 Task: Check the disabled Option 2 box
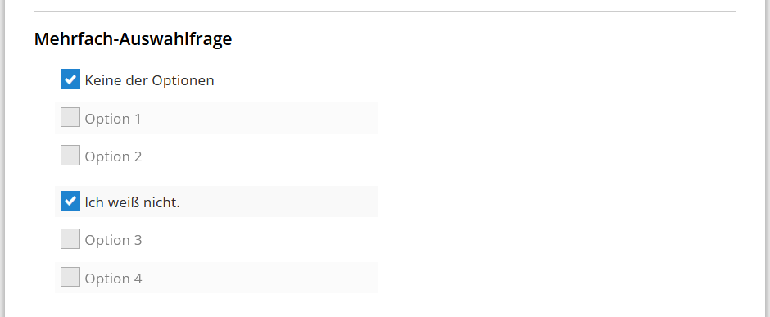[x=70, y=155]
